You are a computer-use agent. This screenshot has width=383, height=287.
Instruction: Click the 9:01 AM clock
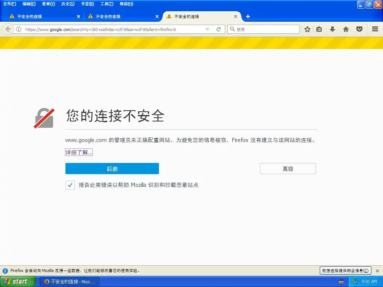(x=369, y=282)
